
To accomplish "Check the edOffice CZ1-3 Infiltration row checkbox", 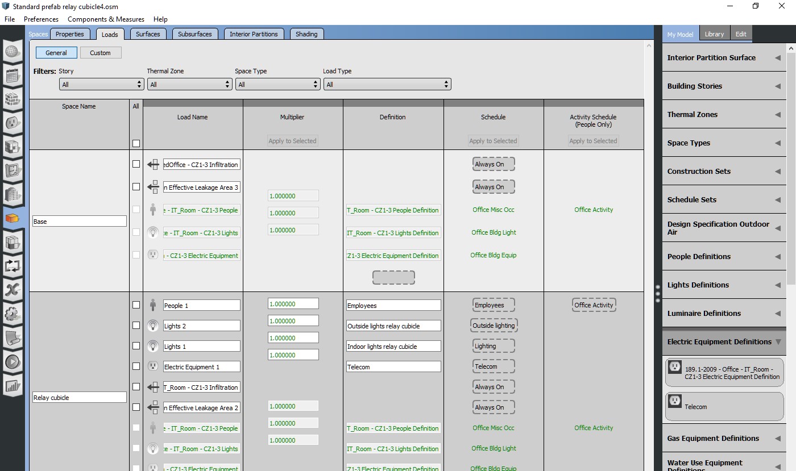I will 136,164.
